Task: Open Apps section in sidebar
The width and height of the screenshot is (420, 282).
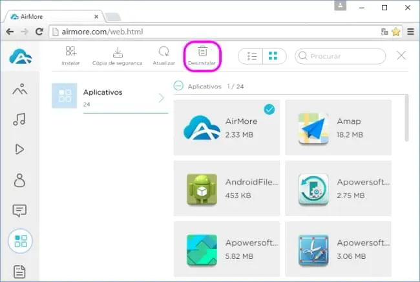Action: pyautogui.click(x=21, y=241)
